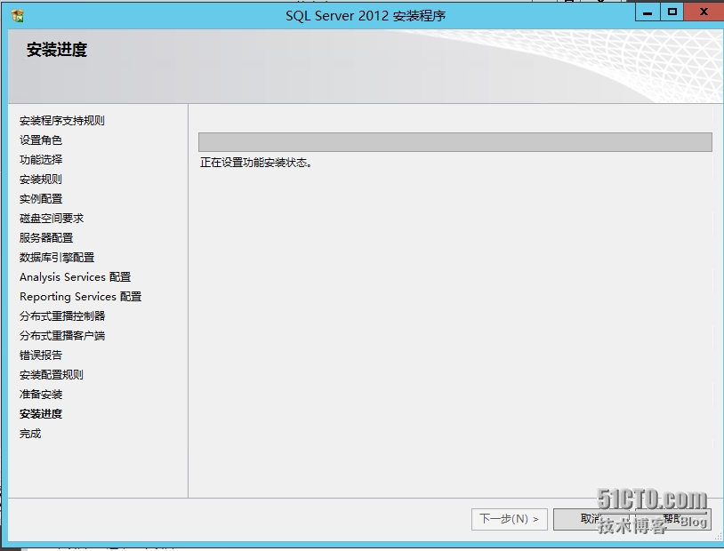Select the 安装规则 step
Screen dimensions: 724x551
point(40,179)
